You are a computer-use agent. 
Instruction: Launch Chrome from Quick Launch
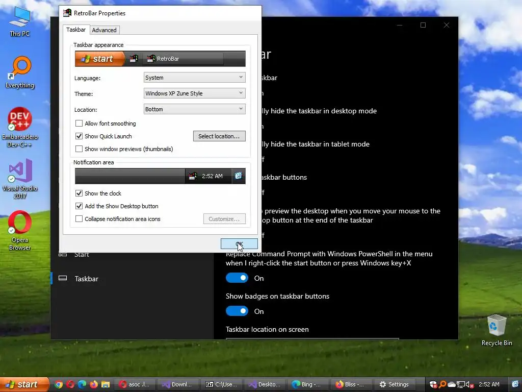pyautogui.click(x=59, y=384)
